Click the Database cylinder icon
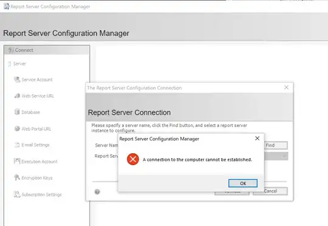This screenshot has height=226, width=328. pos(17,112)
